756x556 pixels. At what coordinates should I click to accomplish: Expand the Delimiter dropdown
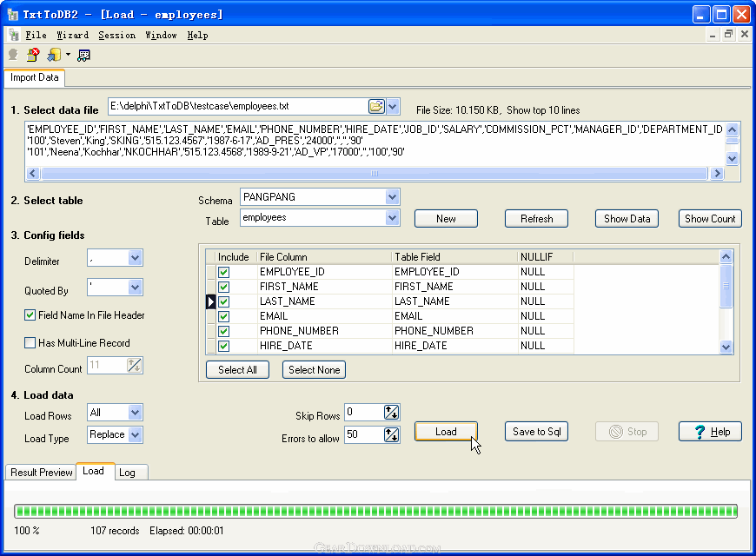coord(135,258)
